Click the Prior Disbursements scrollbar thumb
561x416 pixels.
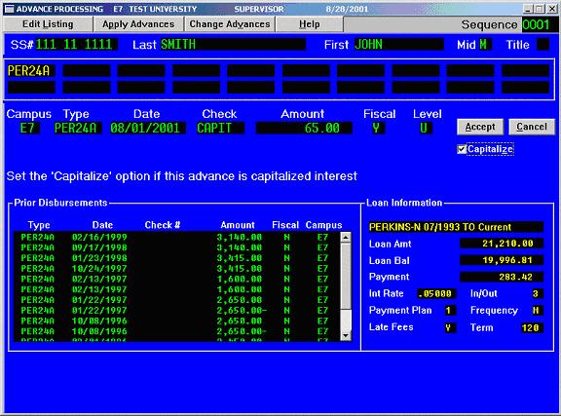click(346, 276)
